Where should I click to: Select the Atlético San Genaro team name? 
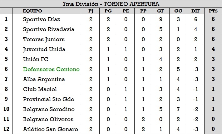[x=50, y=129]
